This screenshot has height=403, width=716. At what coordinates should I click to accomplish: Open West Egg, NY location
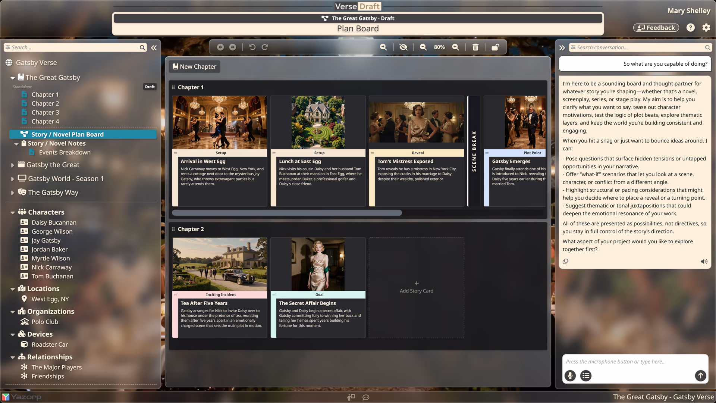pos(50,299)
